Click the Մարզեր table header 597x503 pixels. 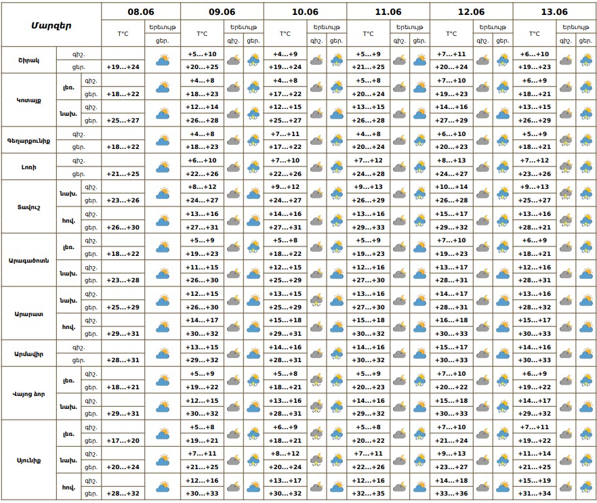point(52,25)
